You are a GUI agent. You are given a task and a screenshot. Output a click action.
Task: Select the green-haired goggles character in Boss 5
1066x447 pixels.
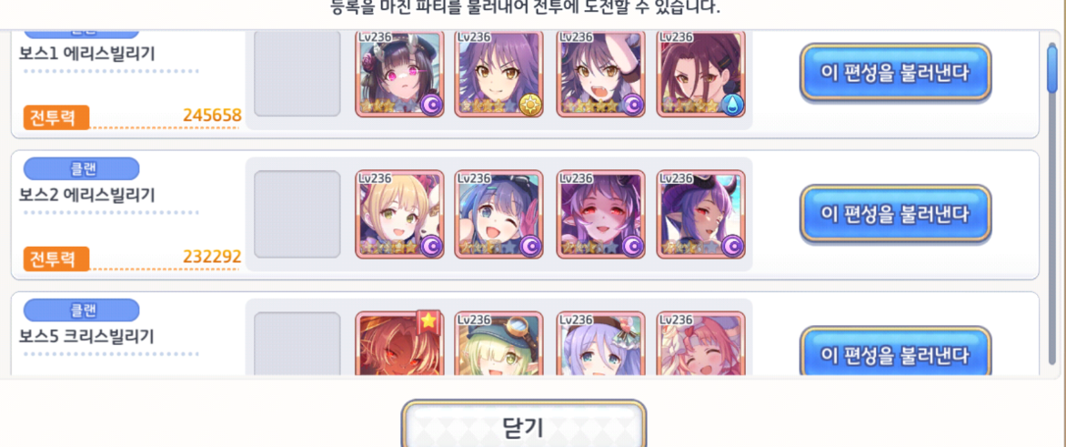[499, 343]
